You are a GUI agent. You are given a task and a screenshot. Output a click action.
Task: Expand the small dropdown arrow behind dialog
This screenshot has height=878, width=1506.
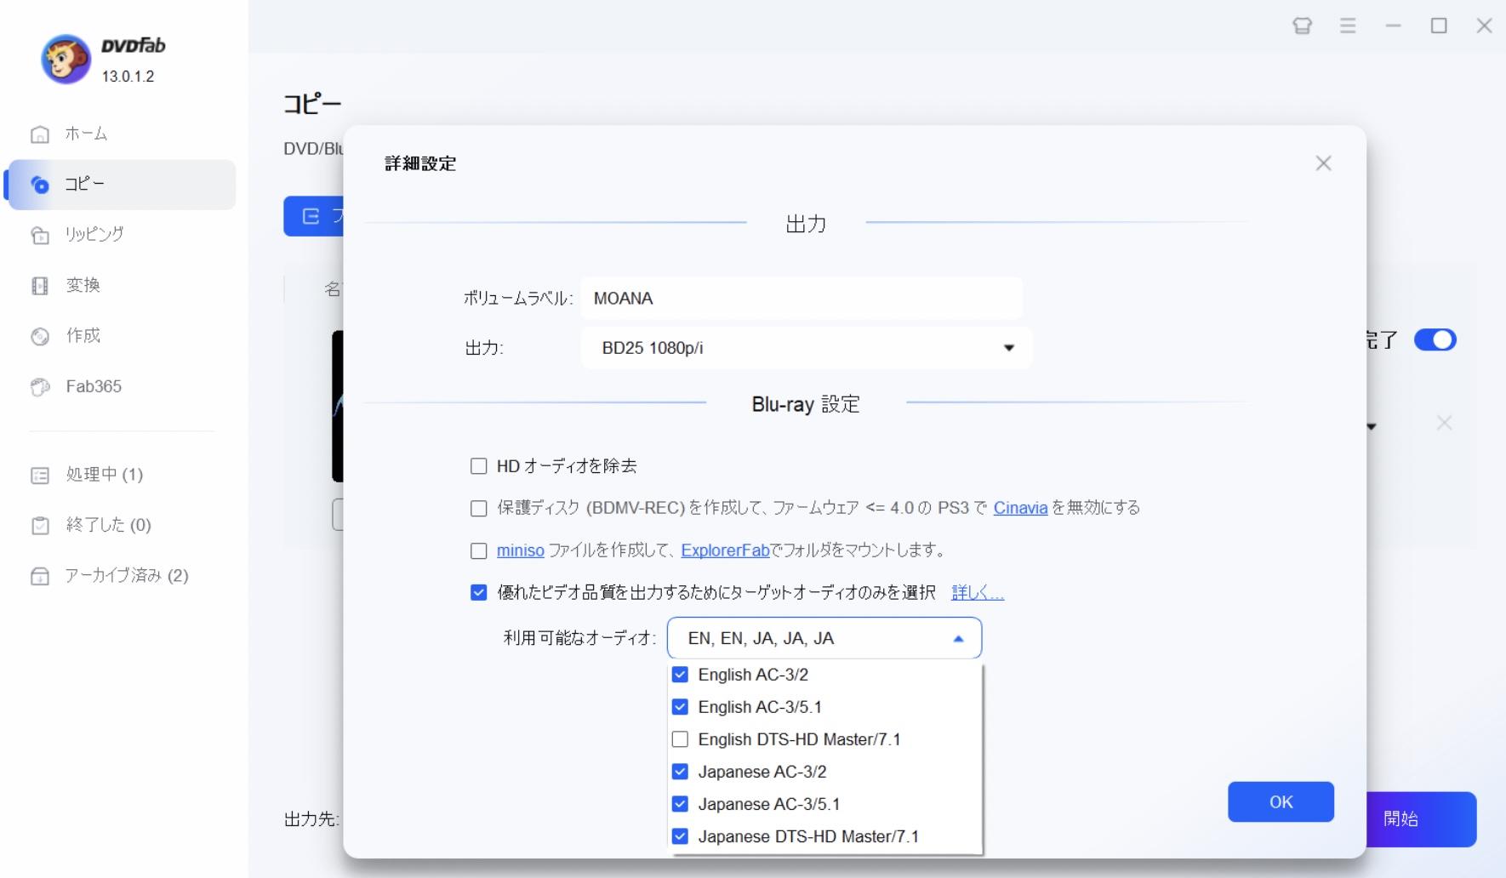pyautogui.click(x=1372, y=426)
